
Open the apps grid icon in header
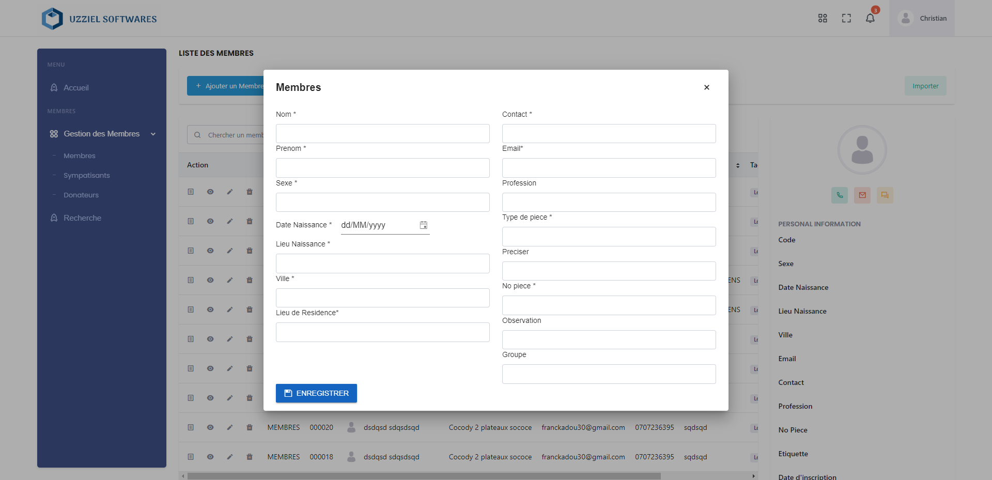pyautogui.click(x=823, y=19)
